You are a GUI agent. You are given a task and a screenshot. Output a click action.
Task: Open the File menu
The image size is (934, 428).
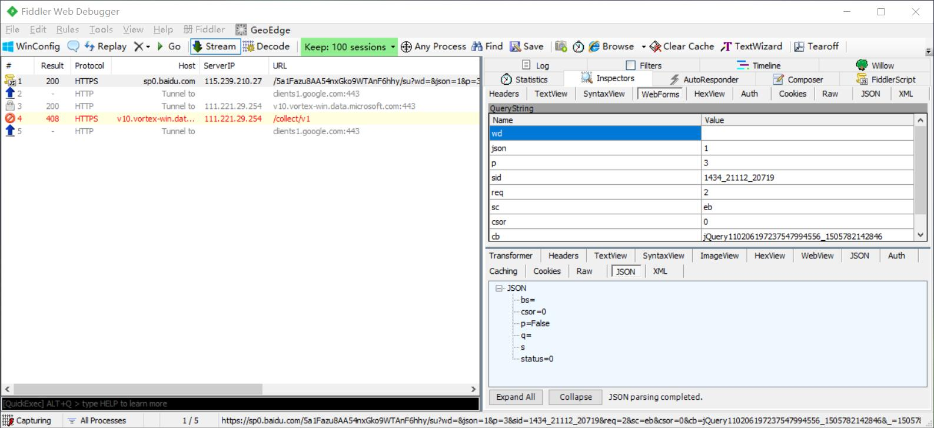pyautogui.click(x=12, y=29)
